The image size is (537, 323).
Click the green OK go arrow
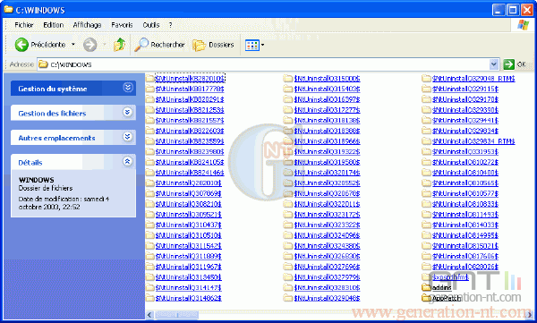(x=508, y=64)
